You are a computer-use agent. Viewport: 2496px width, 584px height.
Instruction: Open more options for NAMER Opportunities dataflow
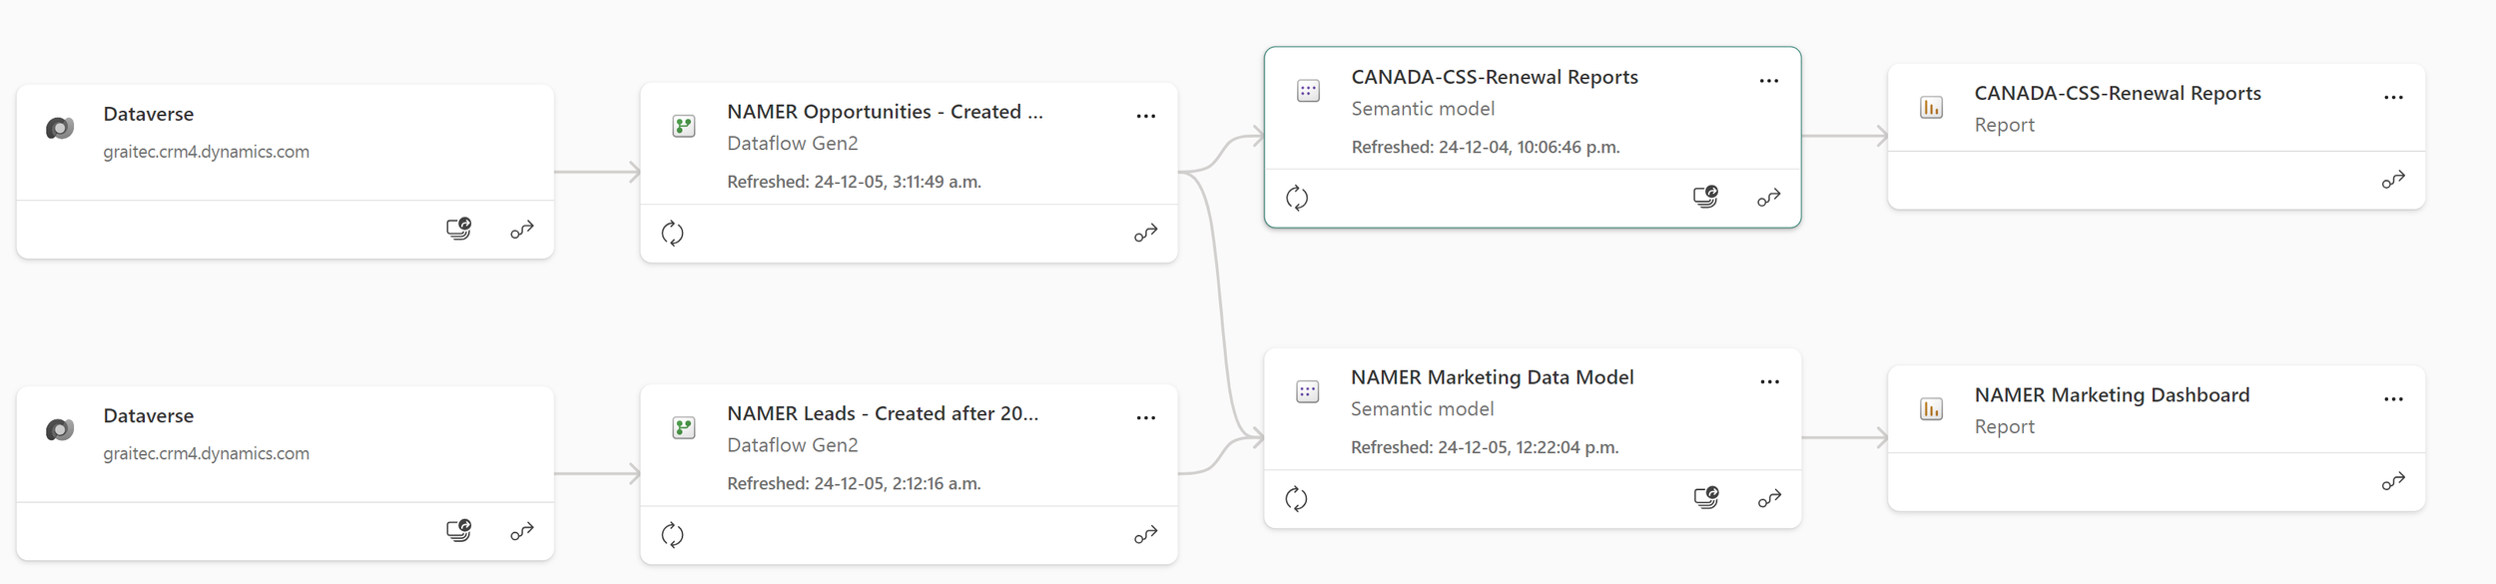coord(1145,117)
